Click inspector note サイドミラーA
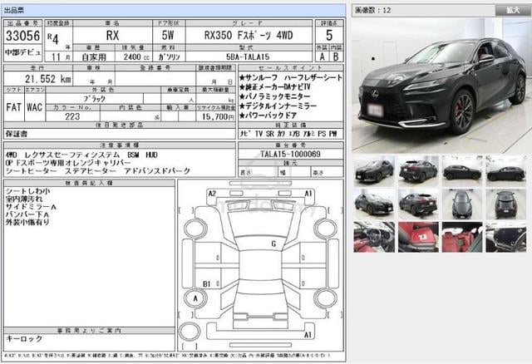Screen dimensions: 532x364 [x=31, y=207]
